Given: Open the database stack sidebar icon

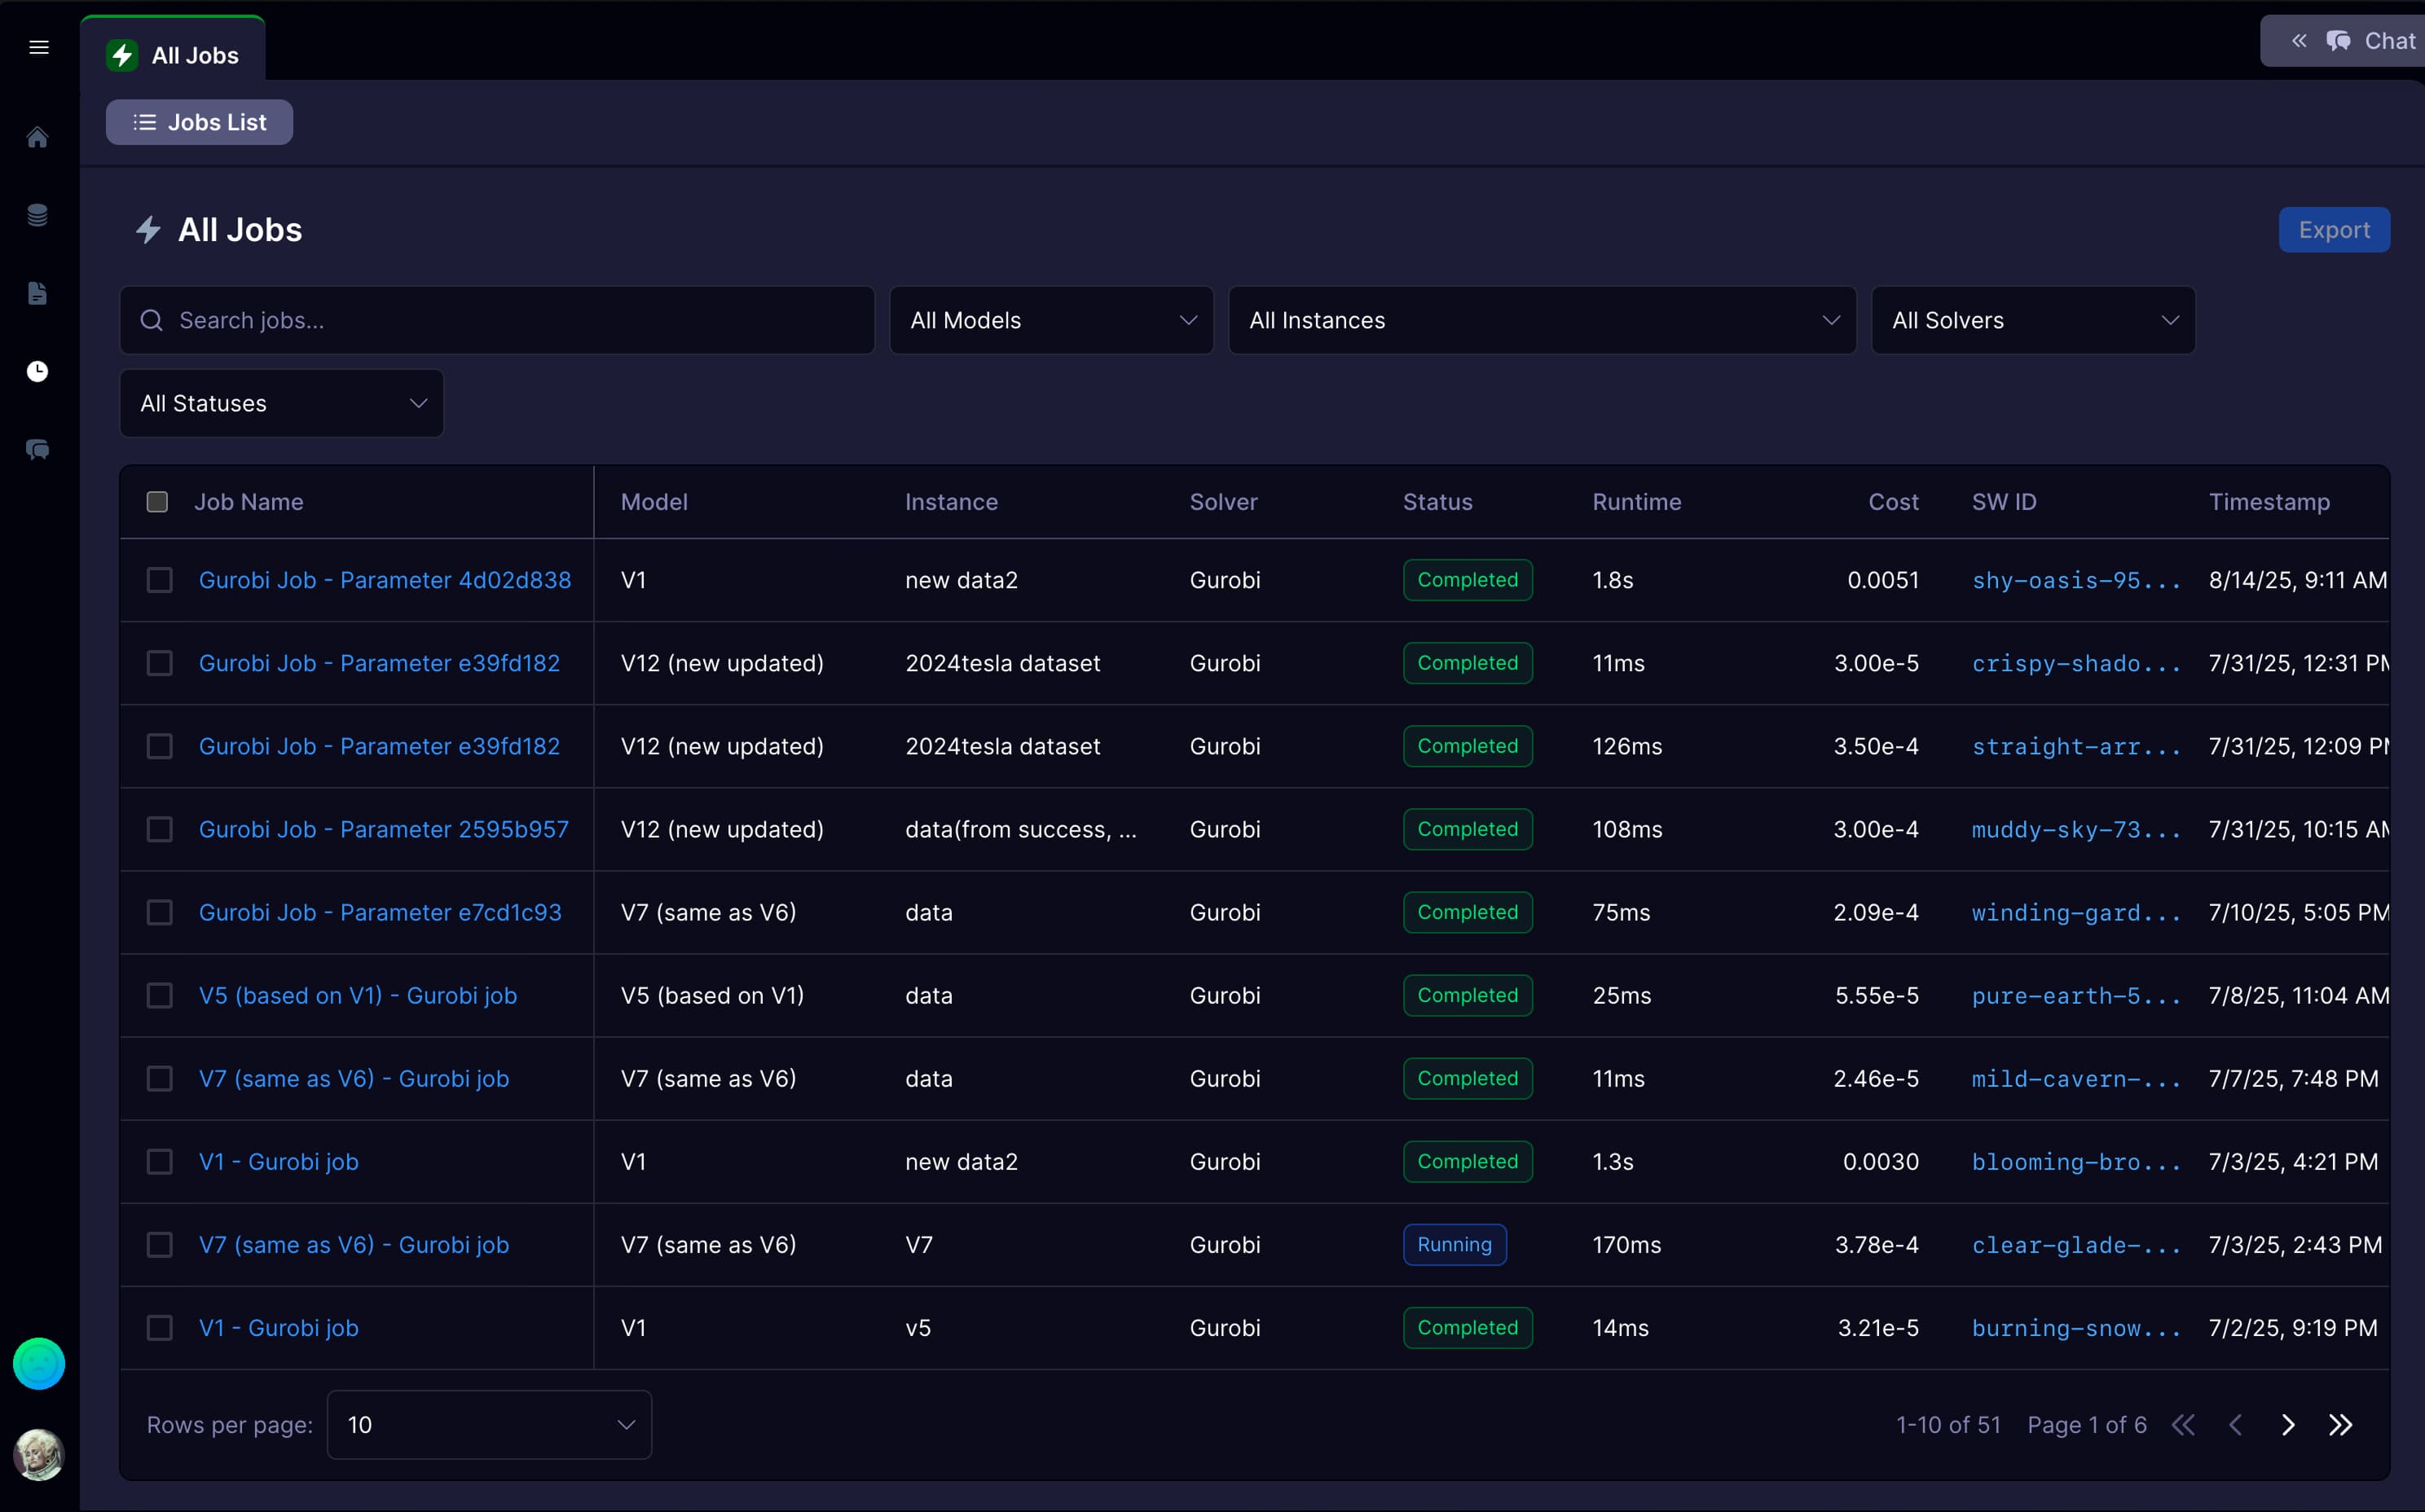Looking at the screenshot, I should pos(38,215).
